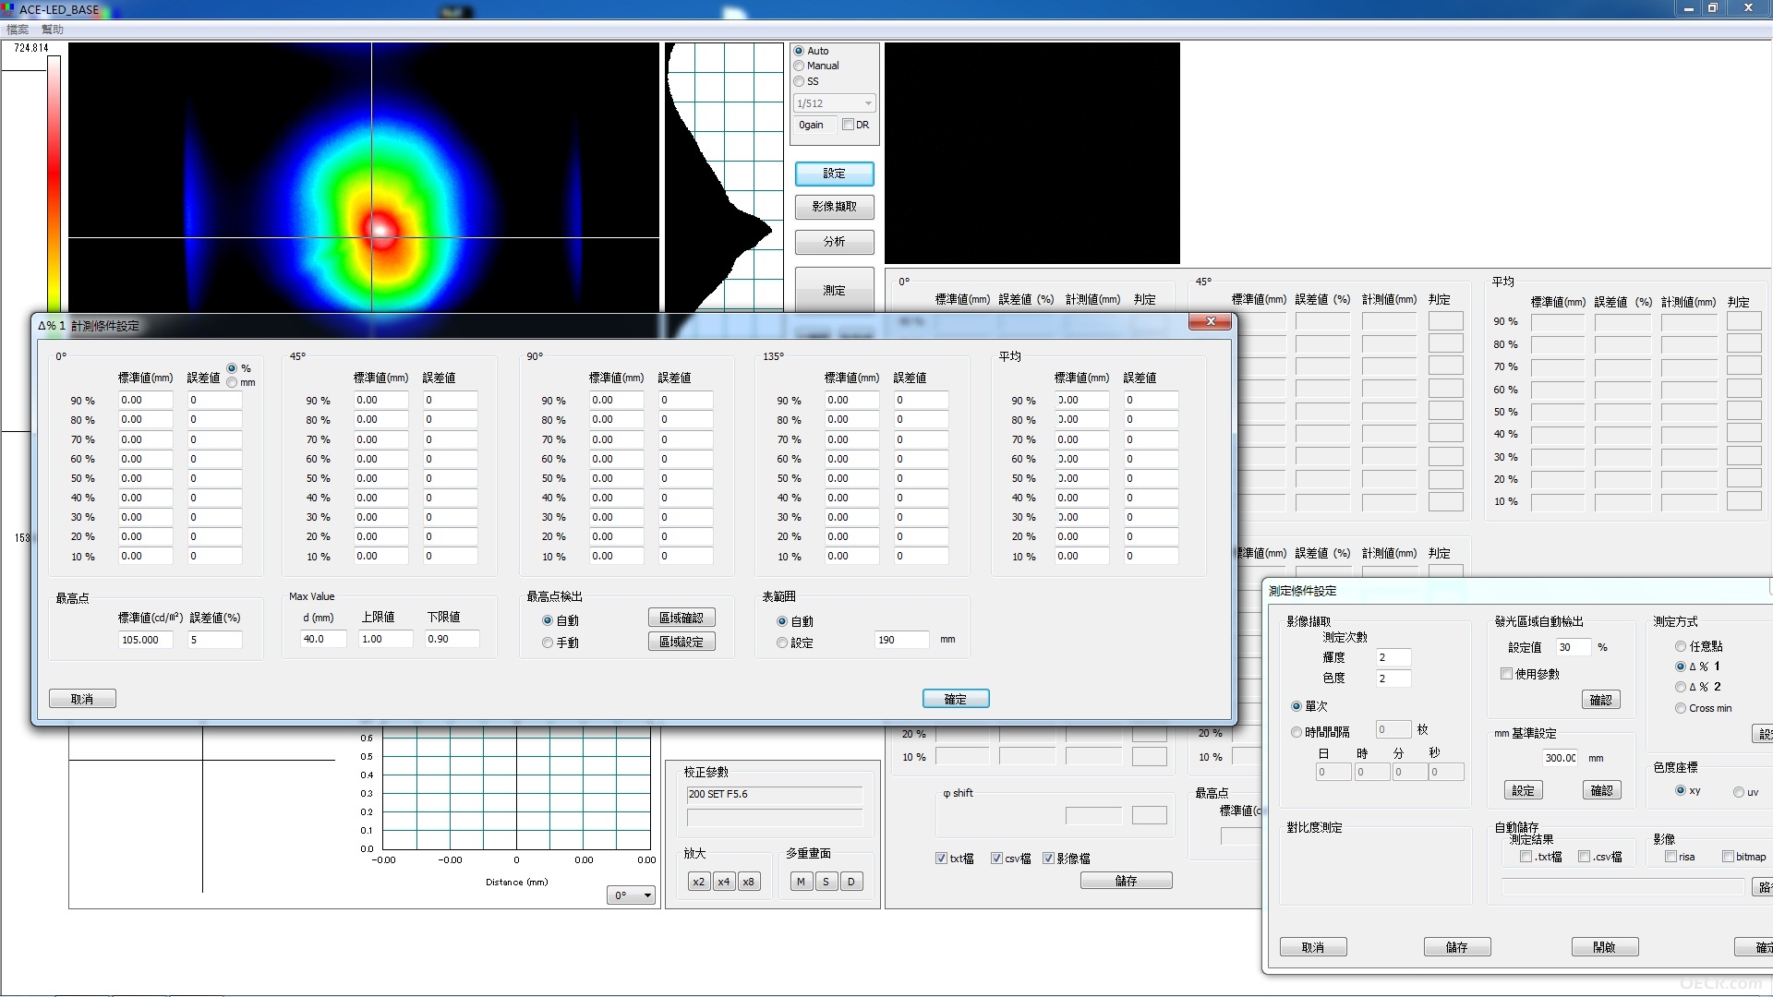Image resolution: width=1773 pixels, height=997 pixels.
Task: Close the 計測條件設定 dialog
Action: [1209, 321]
